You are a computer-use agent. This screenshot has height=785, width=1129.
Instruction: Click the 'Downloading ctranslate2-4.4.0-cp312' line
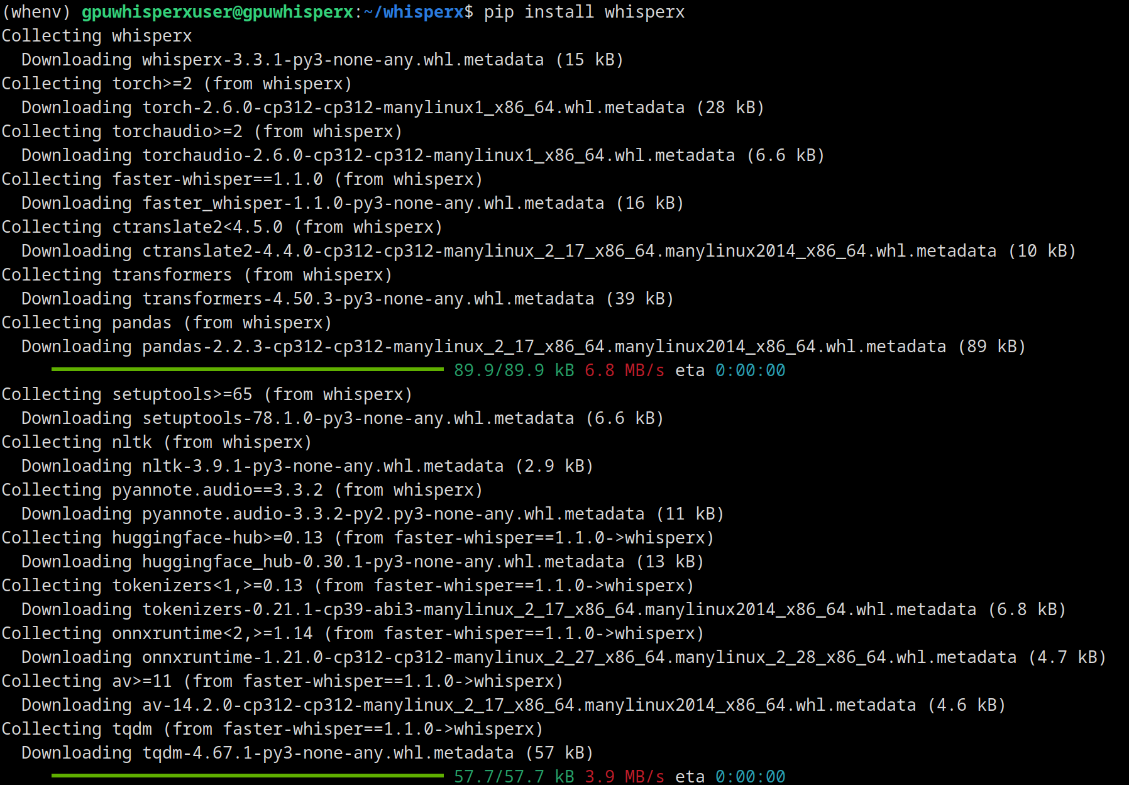[549, 251]
